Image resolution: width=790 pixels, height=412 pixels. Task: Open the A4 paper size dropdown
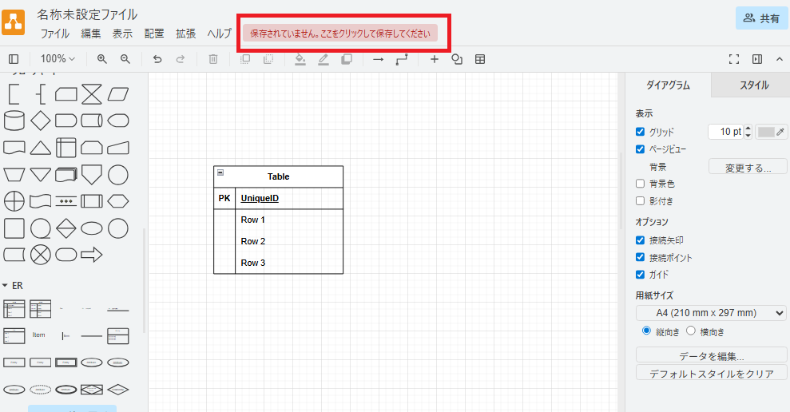pos(711,313)
